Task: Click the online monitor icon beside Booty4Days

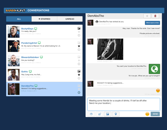Action: pyautogui.click(x=36, y=29)
